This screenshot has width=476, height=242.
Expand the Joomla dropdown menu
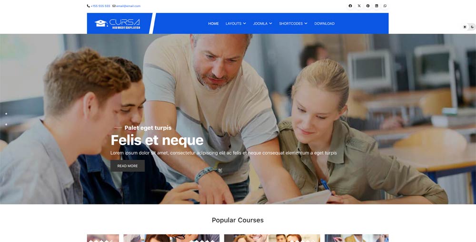click(x=263, y=24)
